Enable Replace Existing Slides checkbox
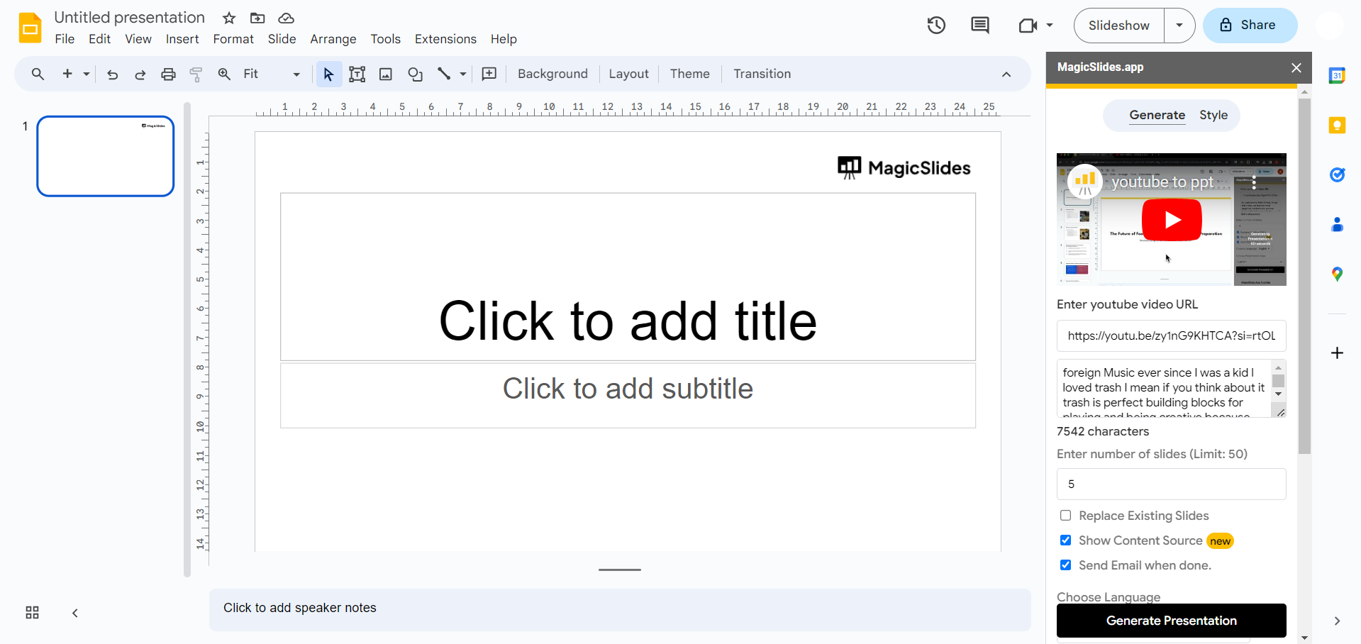The width and height of the screenshot is (1361, 644). pos(1065,516)
